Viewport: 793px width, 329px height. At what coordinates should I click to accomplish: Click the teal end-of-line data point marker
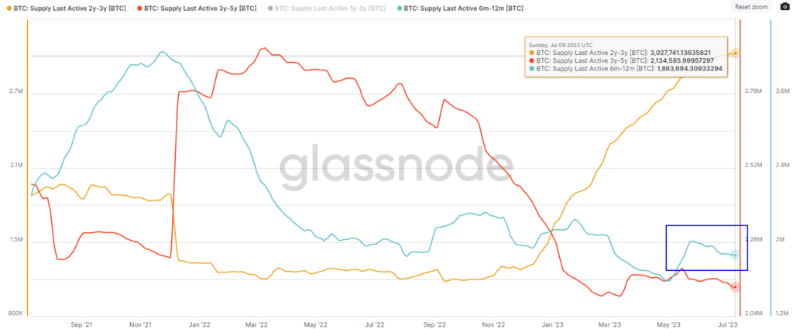(x=735, y=255)
